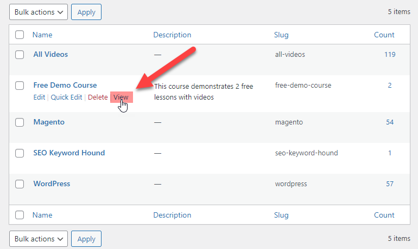418x249 pixels.
Task: Open the All Videos category name
Action: pyautogui.click(x=50, y=54)
